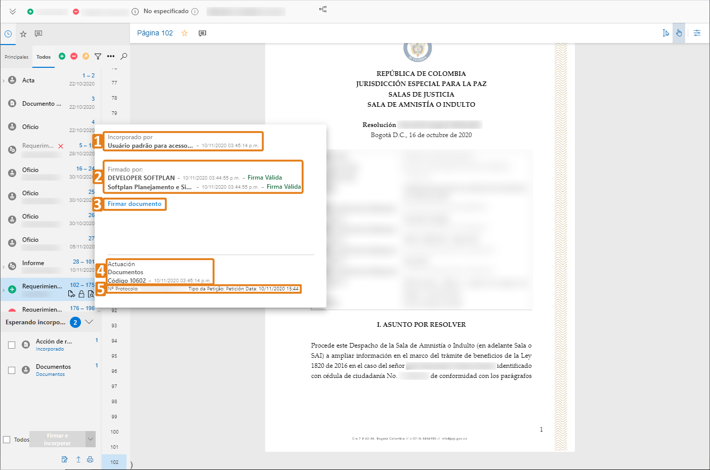
Task: Go to page 95 in the page strip
Action: pyautogui.click(x=114, y=356)
